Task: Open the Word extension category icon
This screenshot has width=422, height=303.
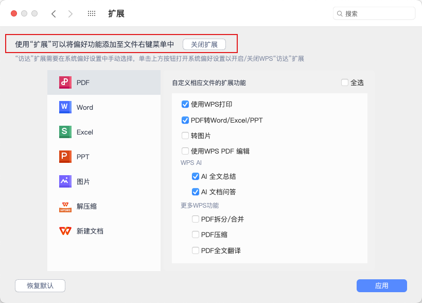Action: tap(65, 107)
